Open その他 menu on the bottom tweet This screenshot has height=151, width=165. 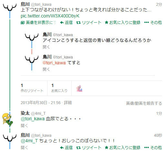153,147
